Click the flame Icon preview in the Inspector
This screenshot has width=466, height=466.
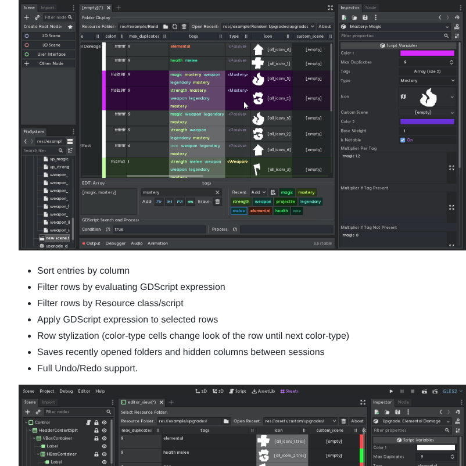coord(429,97)
